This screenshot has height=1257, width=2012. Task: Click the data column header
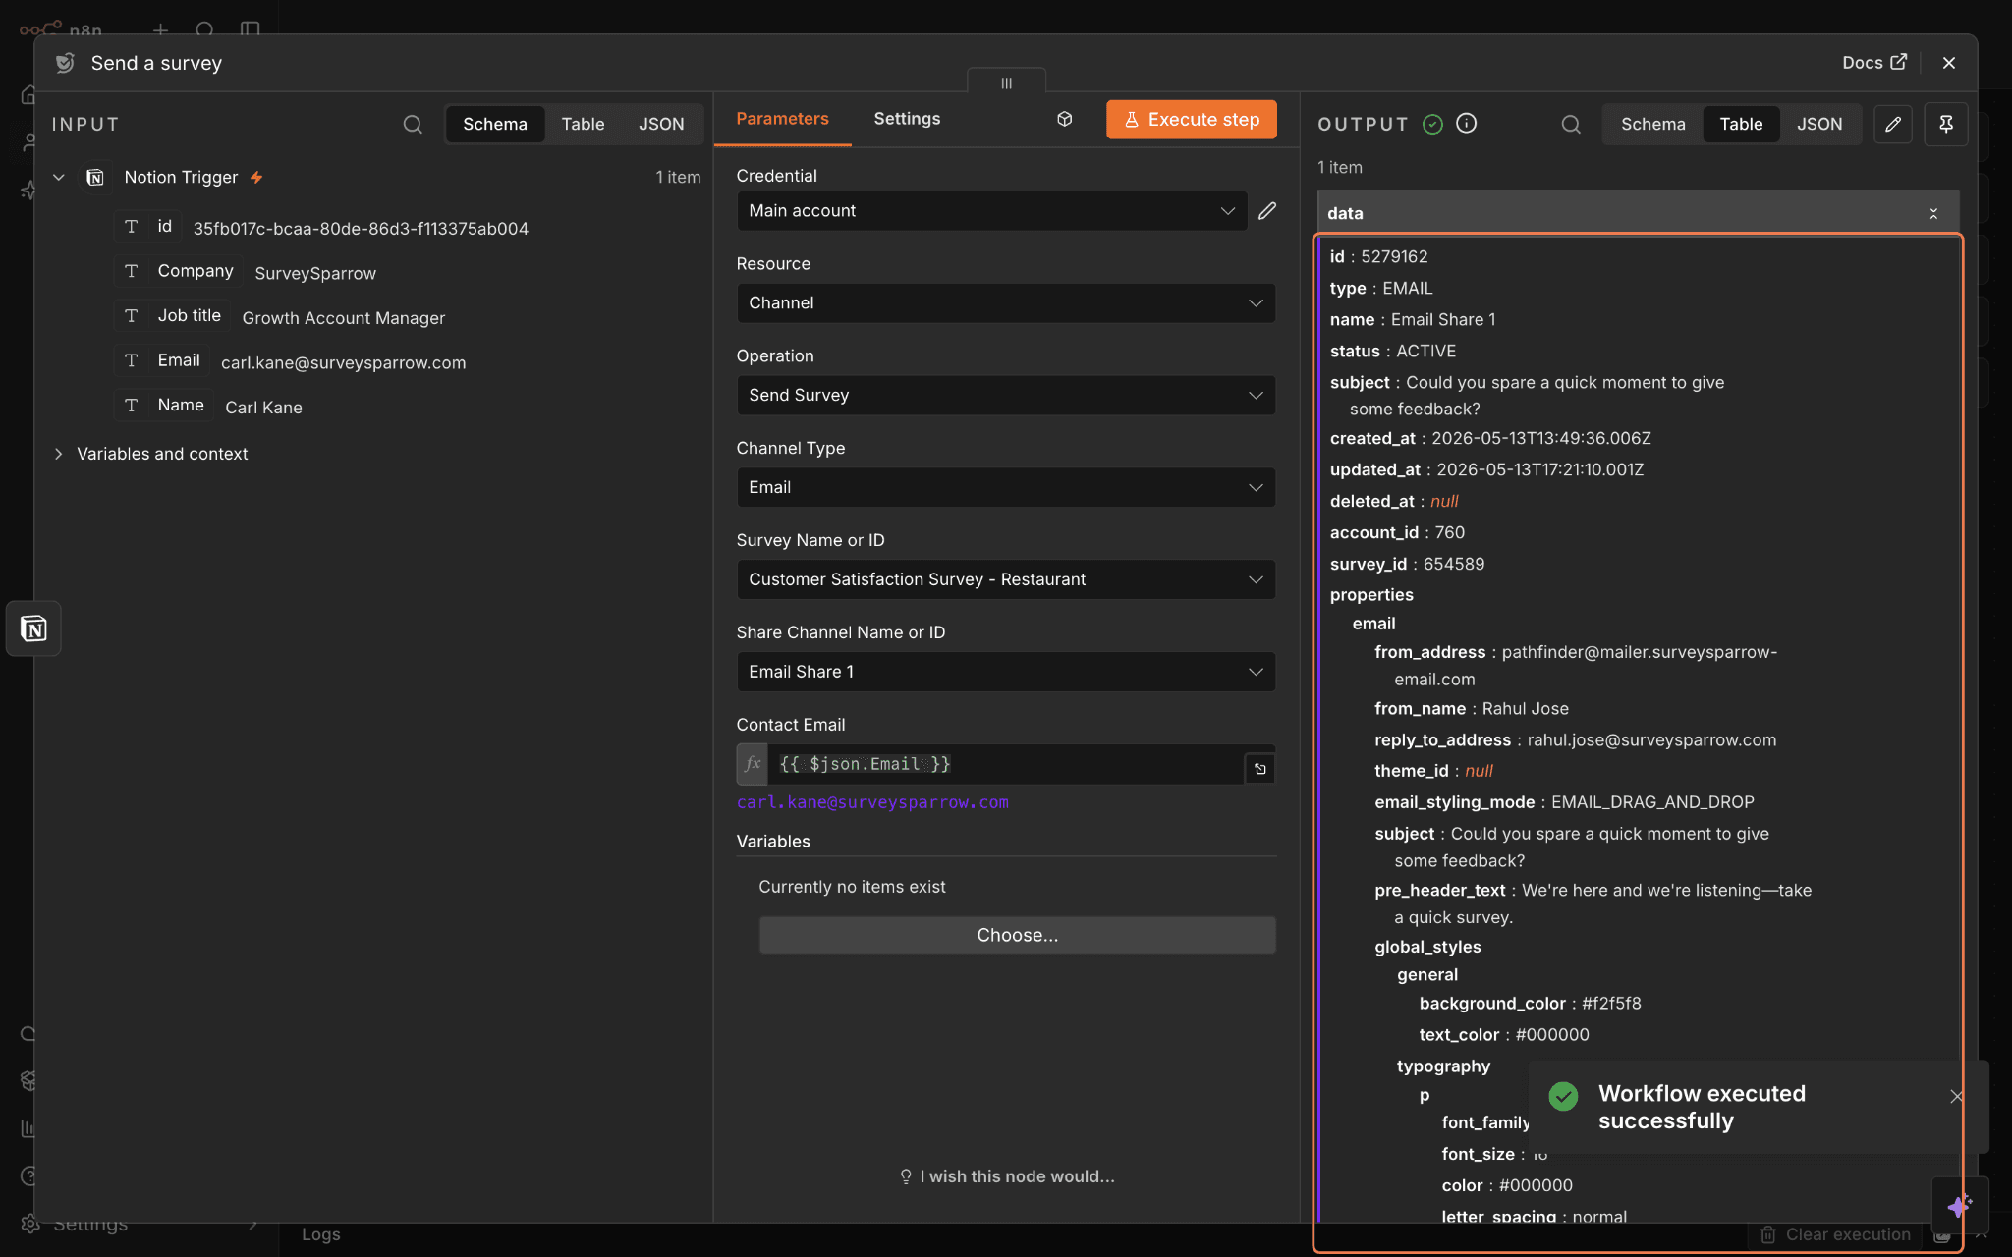pyautogui.click(x=1638, y=213)
